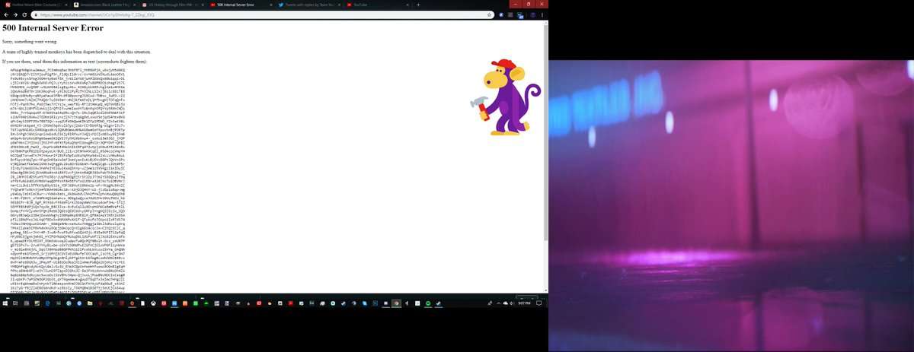The image size is (914, 352).
Task: Open the US History through Film tab
Action: 172,5
